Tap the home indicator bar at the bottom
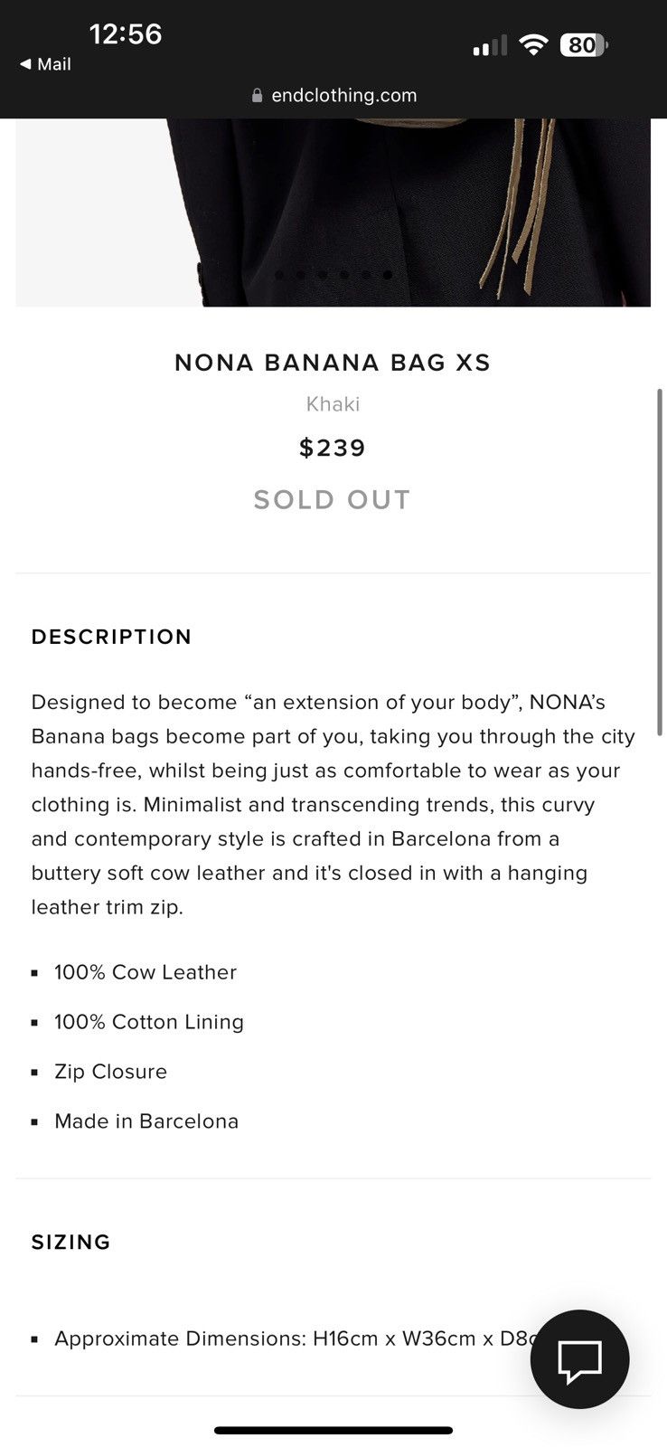 point(333,1431)
